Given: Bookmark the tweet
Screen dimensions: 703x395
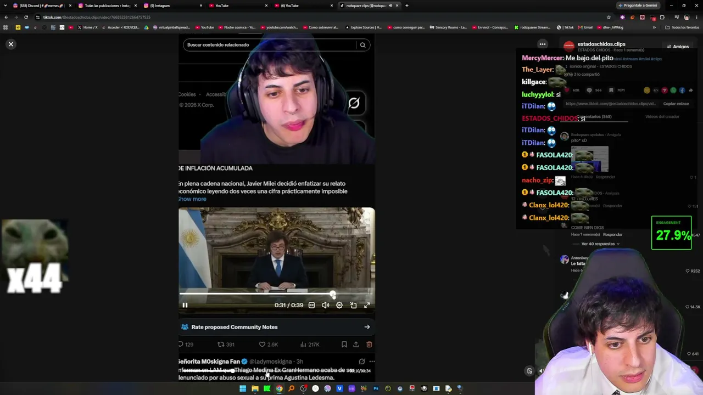Looking at the screenshot, I should coord(344,345).
